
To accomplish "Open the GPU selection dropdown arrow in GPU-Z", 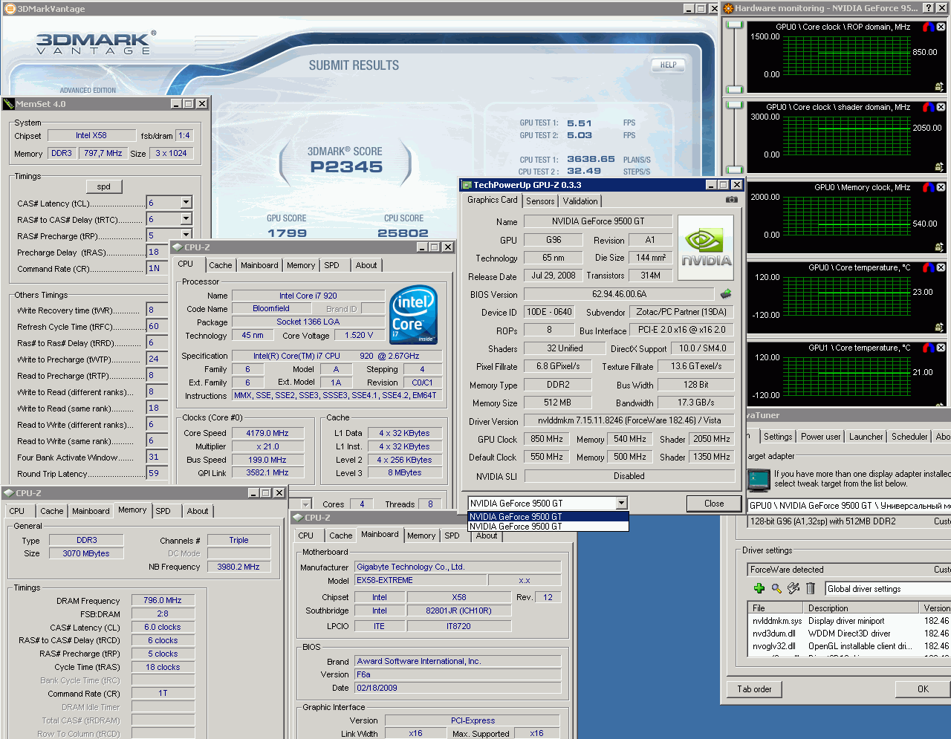I will coord(621,504).
